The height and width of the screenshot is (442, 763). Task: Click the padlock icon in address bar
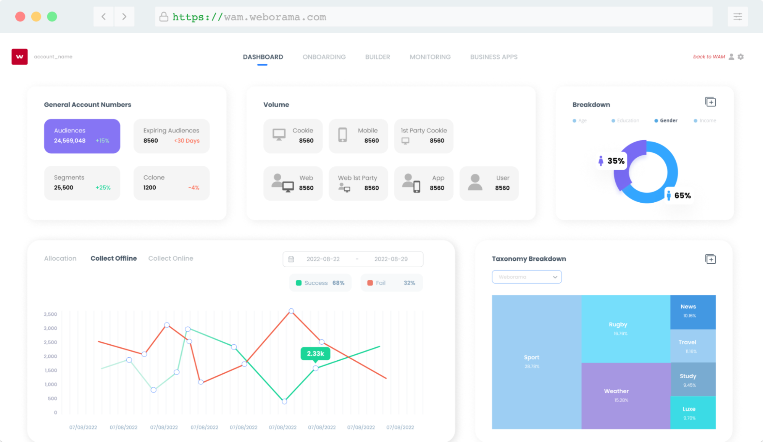coord(164,16)
